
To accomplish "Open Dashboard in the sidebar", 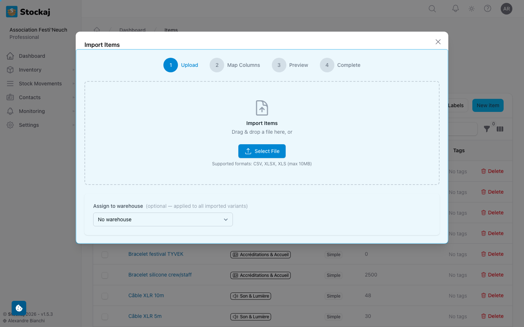I will 32,56.
